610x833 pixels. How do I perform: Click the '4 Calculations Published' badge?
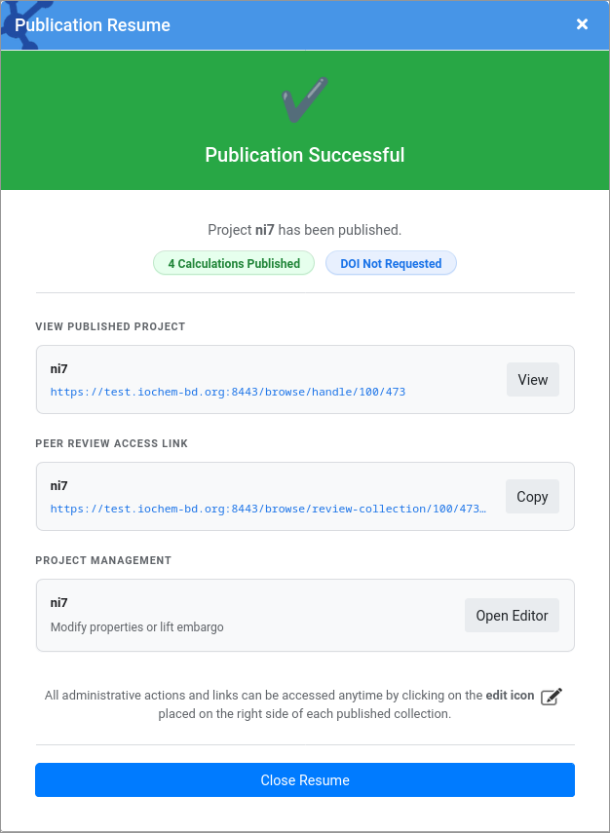233,263
